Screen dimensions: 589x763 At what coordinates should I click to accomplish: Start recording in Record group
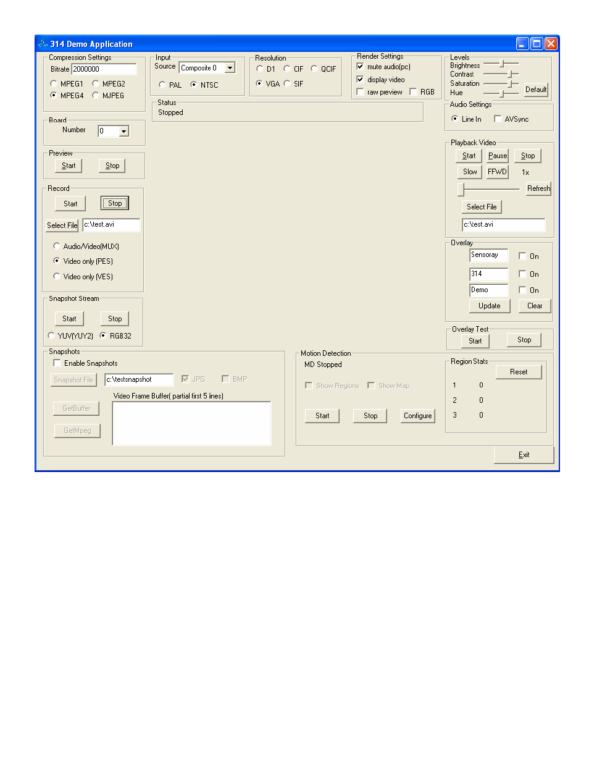(70, 203)
